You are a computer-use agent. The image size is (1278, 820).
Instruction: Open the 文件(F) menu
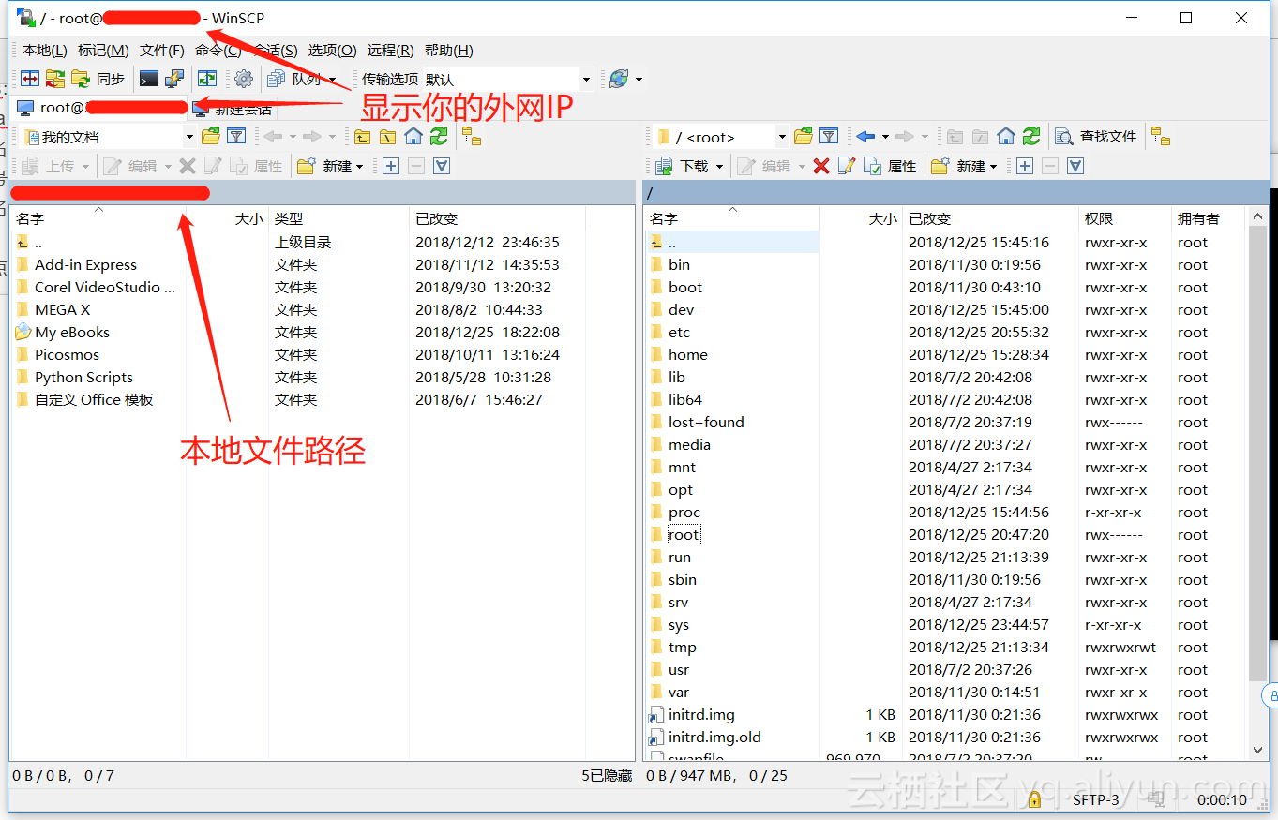161,51
